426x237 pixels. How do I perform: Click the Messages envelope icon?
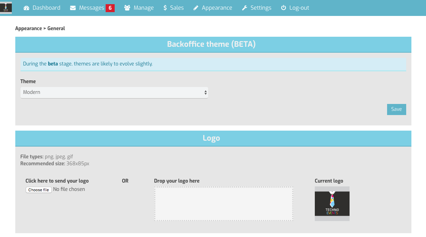click(73, 8)
